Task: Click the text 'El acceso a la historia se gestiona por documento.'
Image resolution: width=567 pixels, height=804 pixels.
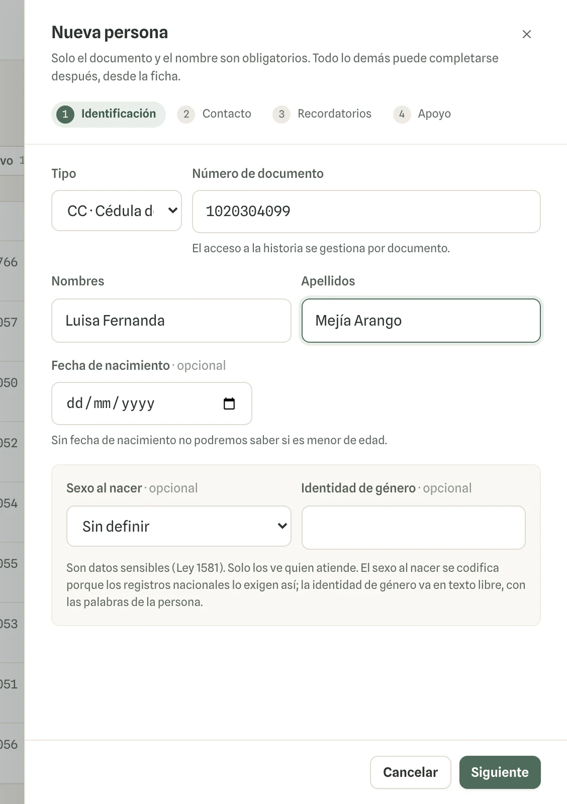Action: coord(321,248)
